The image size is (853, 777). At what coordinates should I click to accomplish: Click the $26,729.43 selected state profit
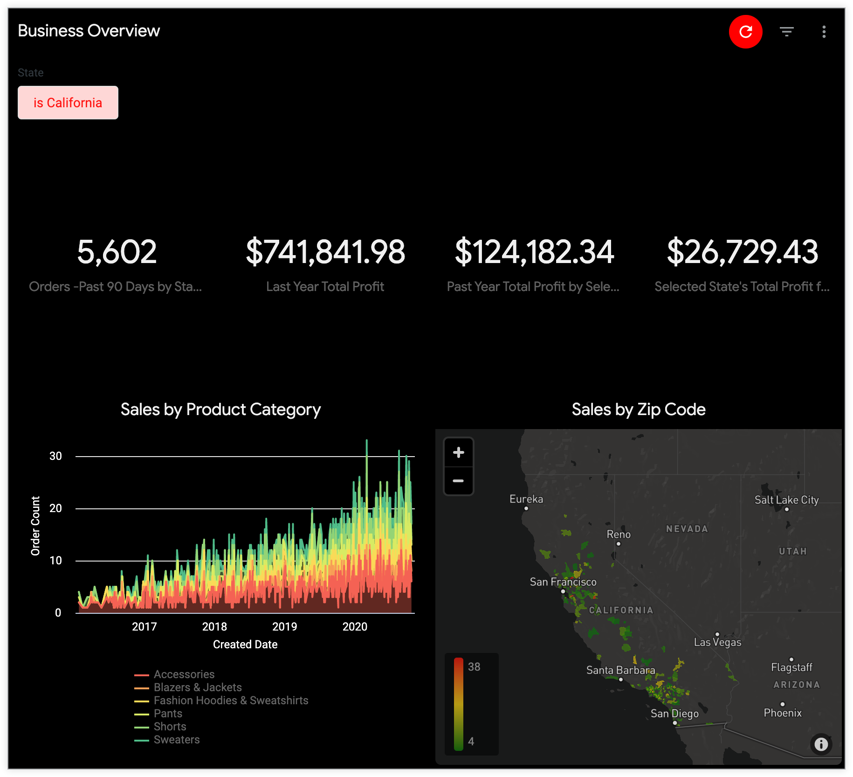tap(743, 252)
